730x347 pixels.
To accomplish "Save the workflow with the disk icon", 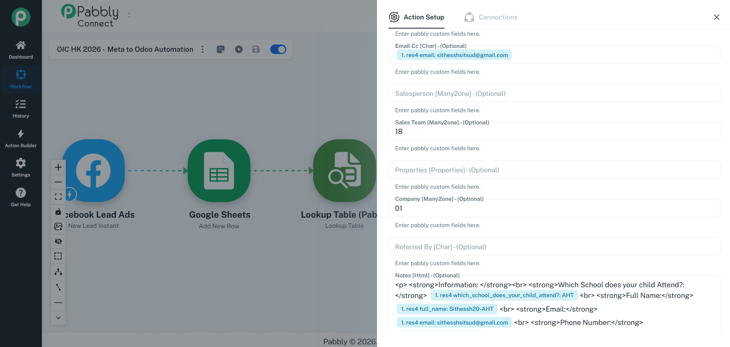I will pos(256,49).
